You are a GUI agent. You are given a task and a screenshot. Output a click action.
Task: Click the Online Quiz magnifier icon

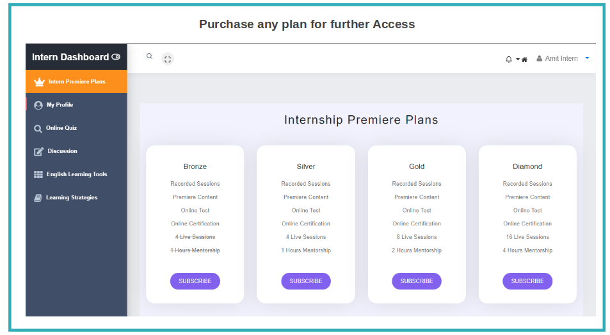click(38, 128)
